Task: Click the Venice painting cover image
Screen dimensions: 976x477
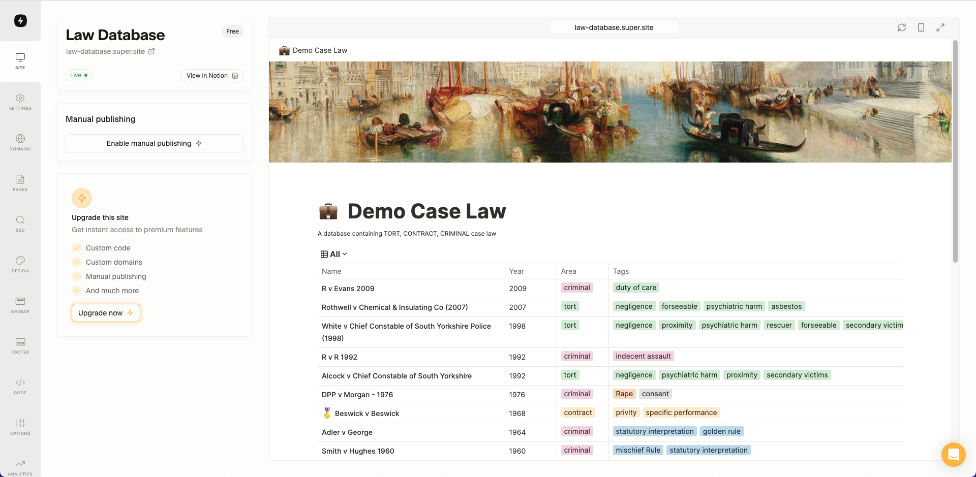Action: pos(610,112)
